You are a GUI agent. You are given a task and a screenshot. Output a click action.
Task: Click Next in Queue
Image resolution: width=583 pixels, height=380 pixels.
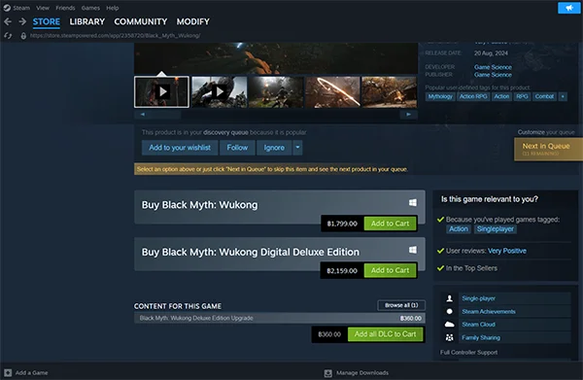point(548,149)
